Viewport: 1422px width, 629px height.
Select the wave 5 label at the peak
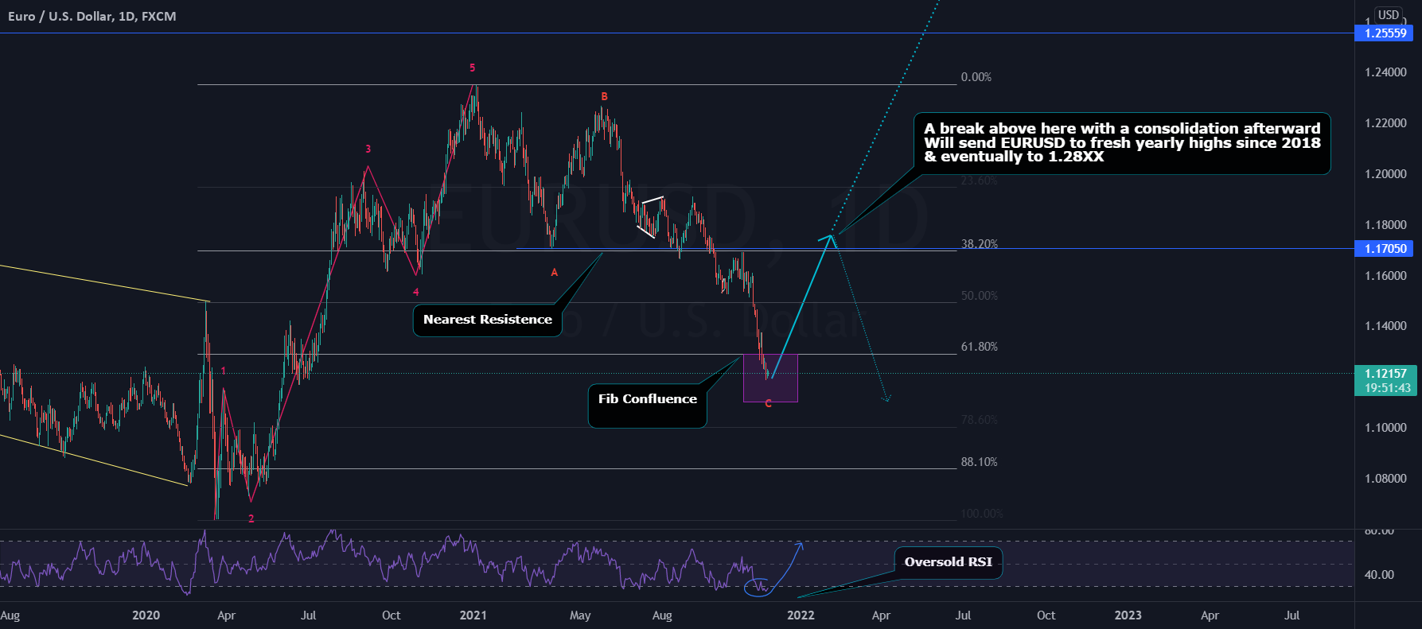tap(473, 68)
